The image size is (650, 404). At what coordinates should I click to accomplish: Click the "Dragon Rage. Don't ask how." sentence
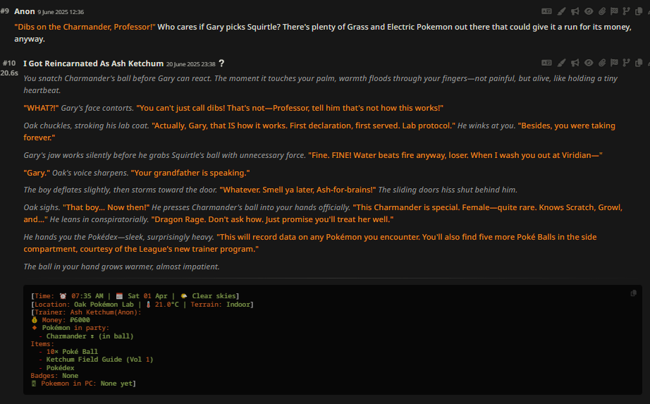point(207,219)
